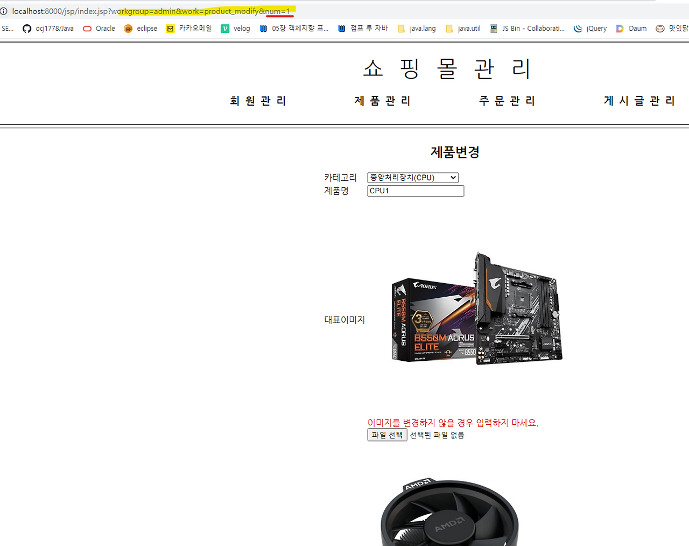Open the 맛있닭 bookmark

672,29
